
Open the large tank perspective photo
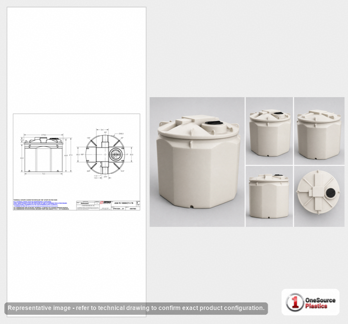(197, 162)
